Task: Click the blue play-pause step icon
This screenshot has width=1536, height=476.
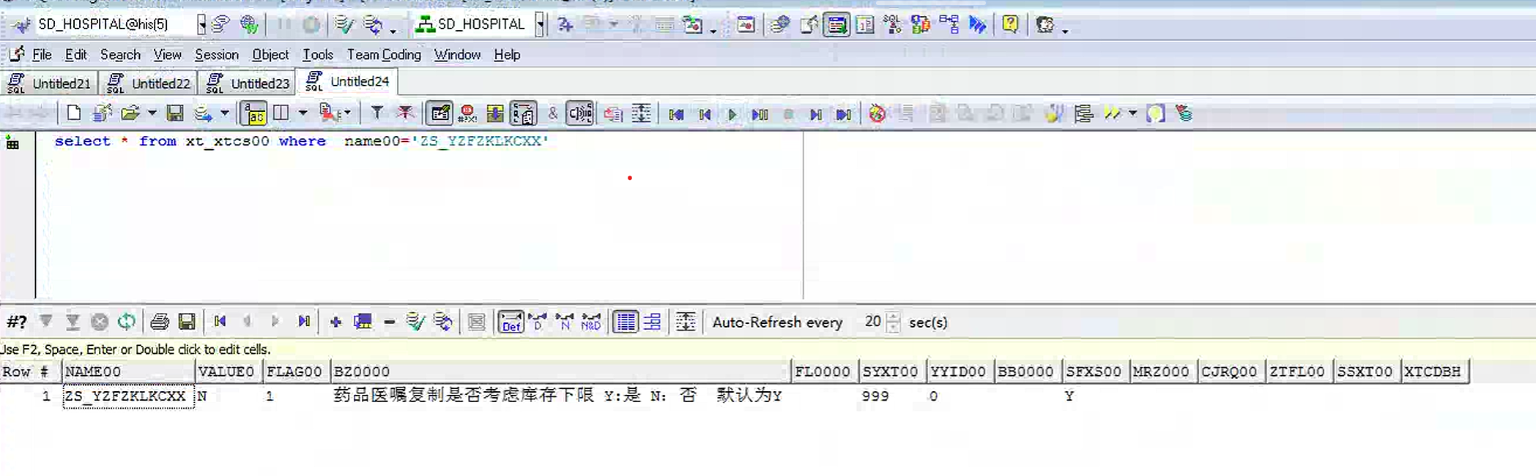Action: 760,114
